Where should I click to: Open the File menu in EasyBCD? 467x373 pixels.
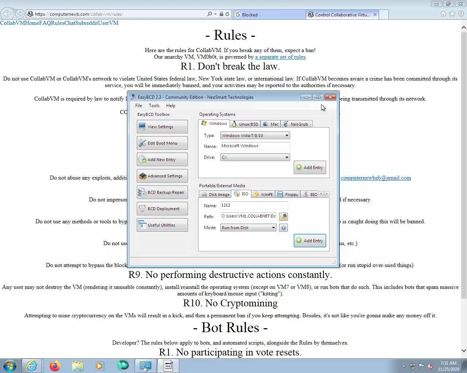(x=139, y=106)
